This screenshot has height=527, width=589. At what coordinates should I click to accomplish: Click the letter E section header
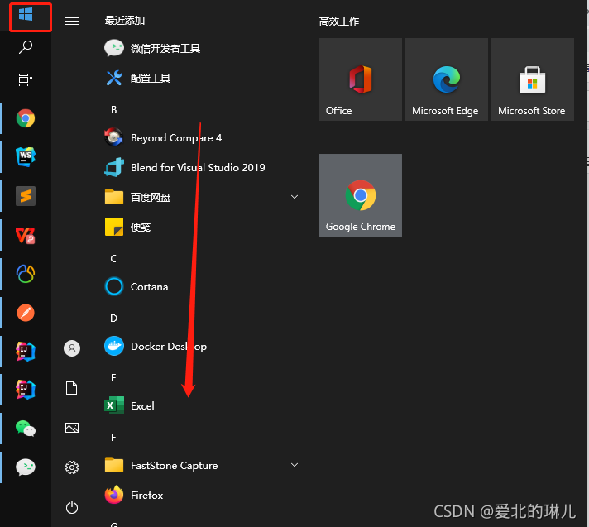[x=114, y=377]
